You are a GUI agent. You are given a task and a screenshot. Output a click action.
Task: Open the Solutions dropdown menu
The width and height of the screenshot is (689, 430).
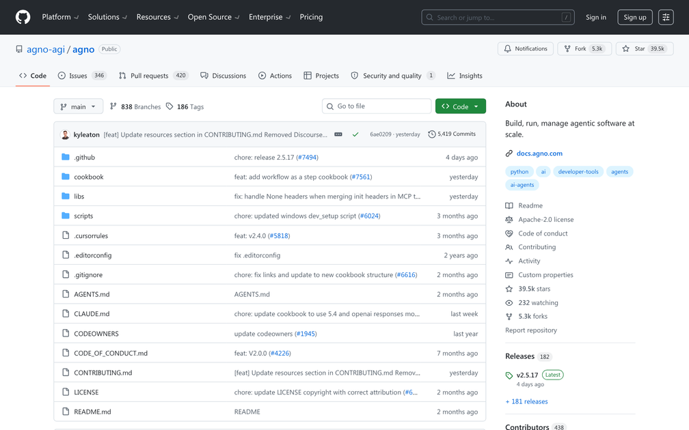click(107, 17)
